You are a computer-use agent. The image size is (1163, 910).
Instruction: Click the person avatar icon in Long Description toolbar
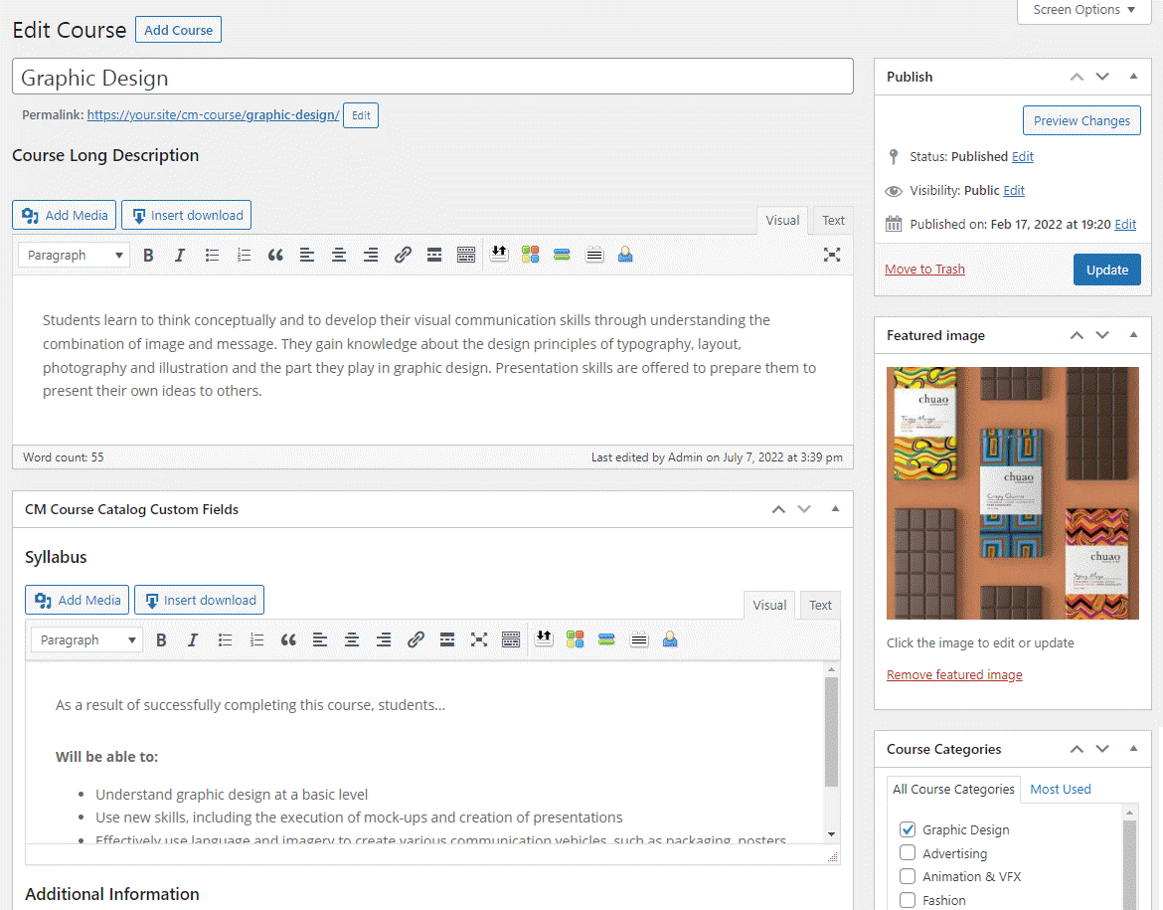[x=625, y=255]
